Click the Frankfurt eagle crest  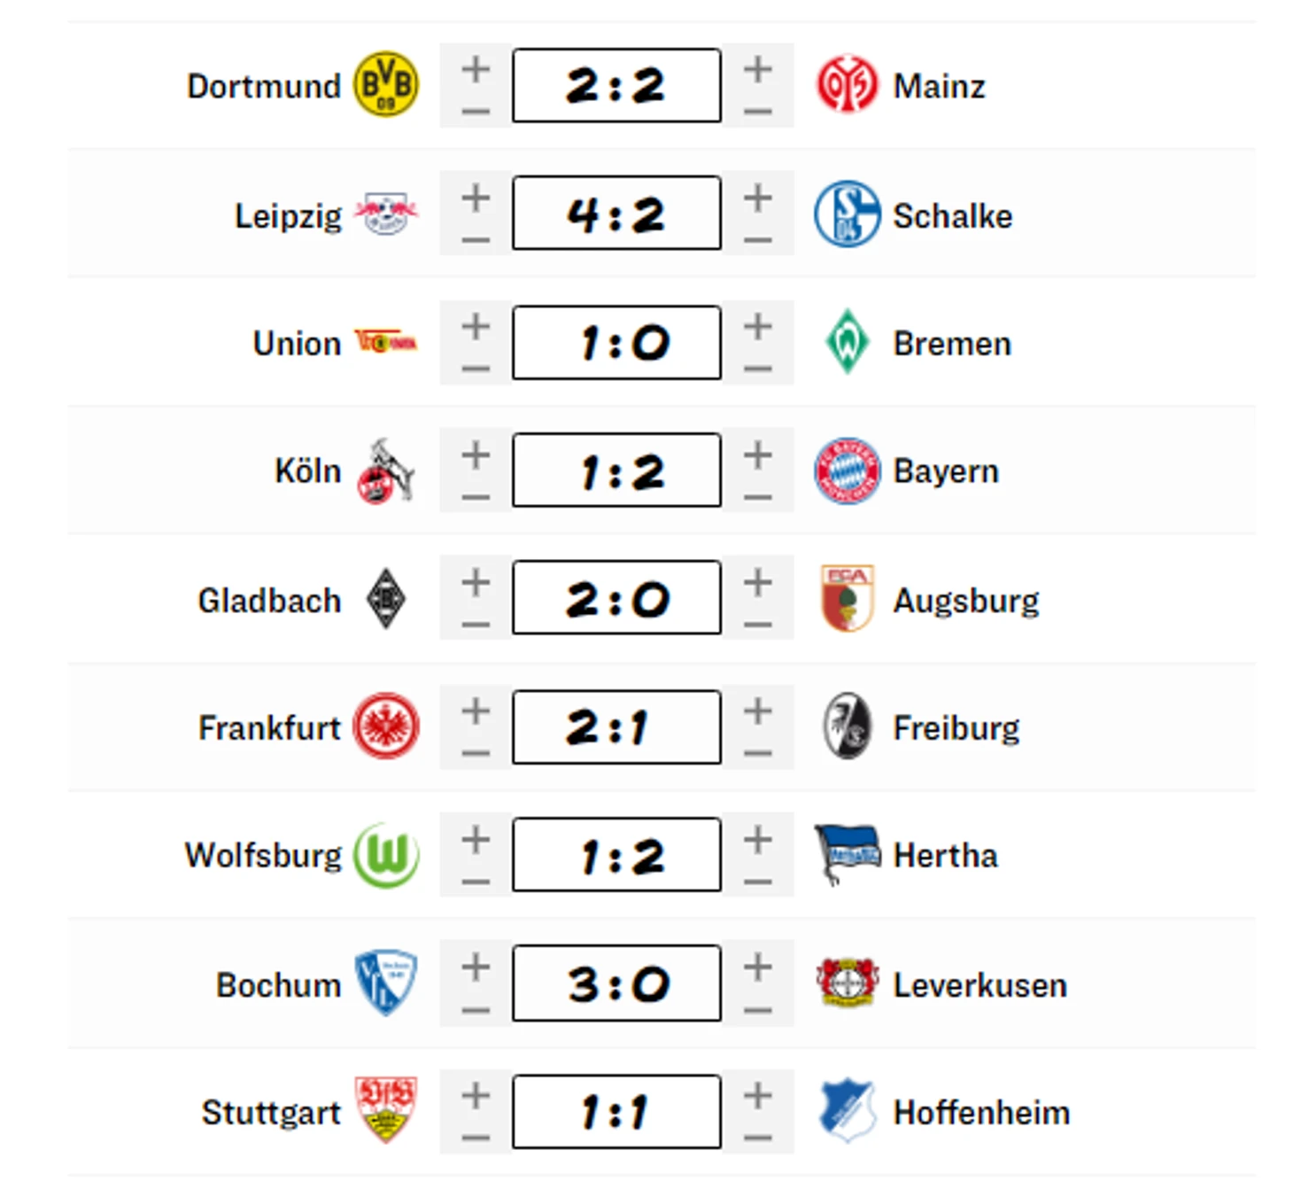tap(386, 727)
